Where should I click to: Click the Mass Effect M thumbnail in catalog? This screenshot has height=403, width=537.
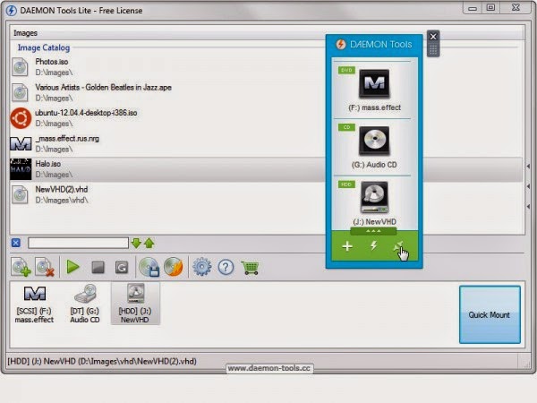21,144
